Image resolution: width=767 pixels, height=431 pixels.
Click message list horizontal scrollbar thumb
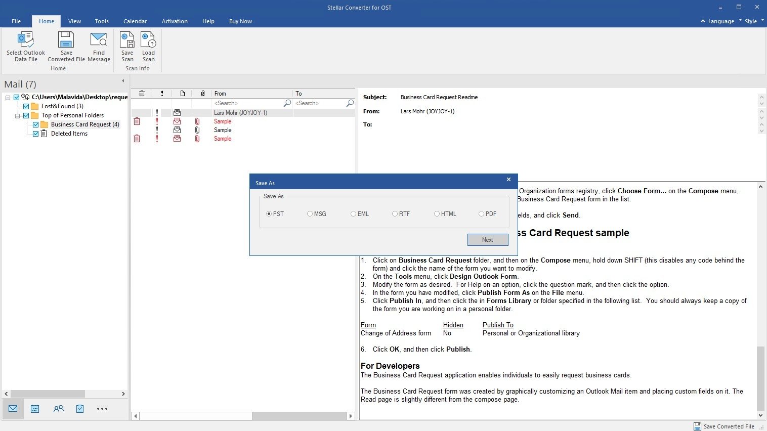(196, 416)
